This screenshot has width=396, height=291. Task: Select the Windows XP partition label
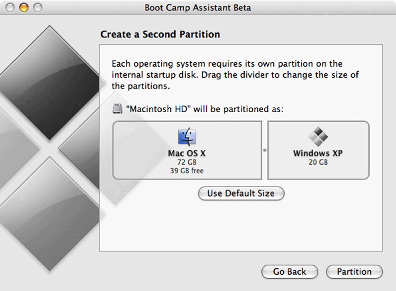coord(318,153)
